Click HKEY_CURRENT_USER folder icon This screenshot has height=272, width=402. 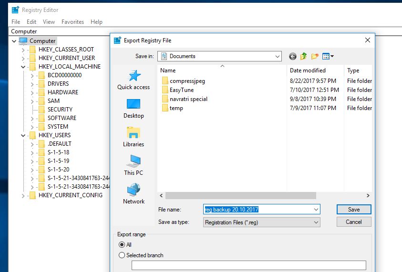(x=32, y=58)
